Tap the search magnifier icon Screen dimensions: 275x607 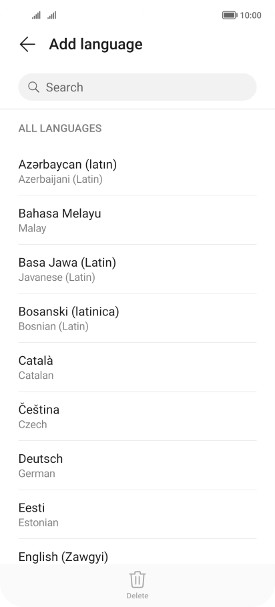(x=33, y=87)
